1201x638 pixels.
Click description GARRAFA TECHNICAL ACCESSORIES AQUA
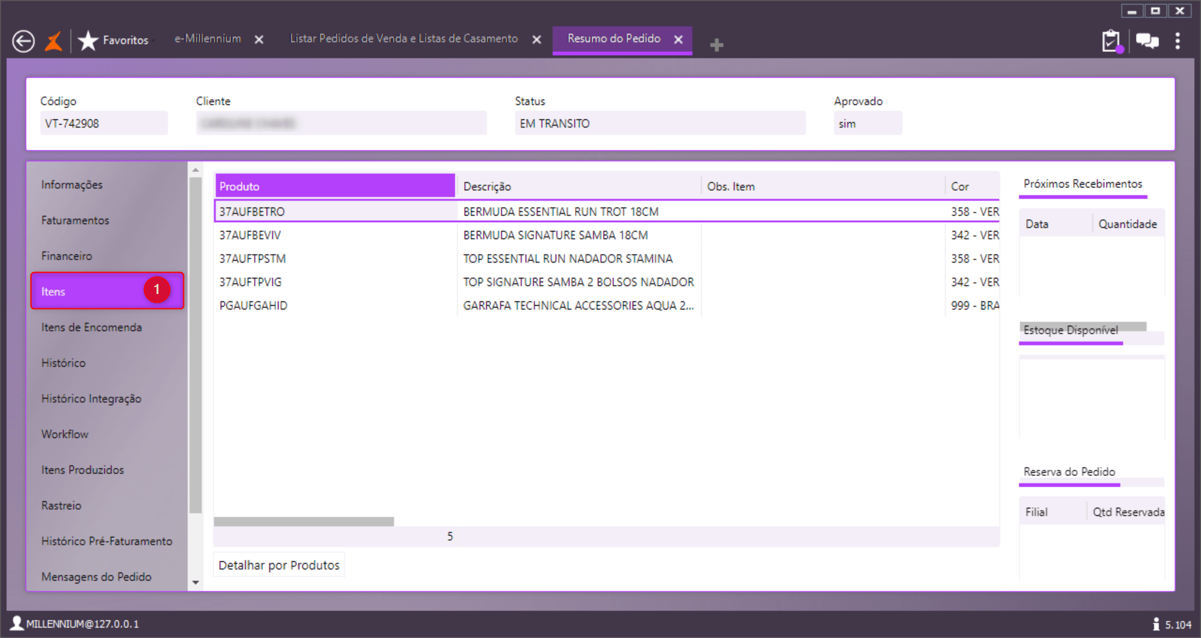pos(579,305)
